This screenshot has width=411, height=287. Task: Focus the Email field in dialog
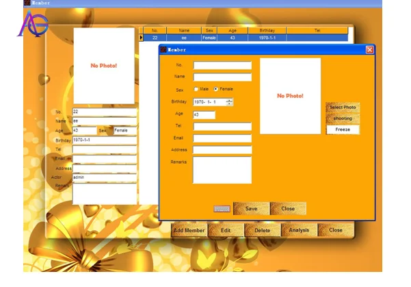pyautogui.click(x=222, y=138)
